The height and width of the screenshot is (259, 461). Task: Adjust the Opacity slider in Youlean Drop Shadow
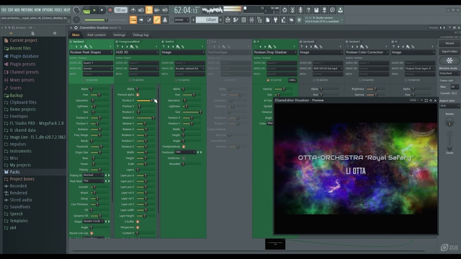(x=283, y=89)
